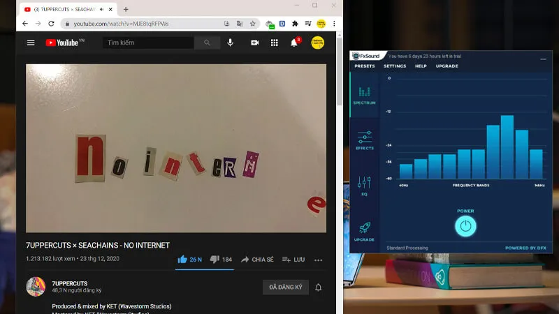
Task: Open the FxSound Spectrum panel
Action: click(x=364, y=95)
